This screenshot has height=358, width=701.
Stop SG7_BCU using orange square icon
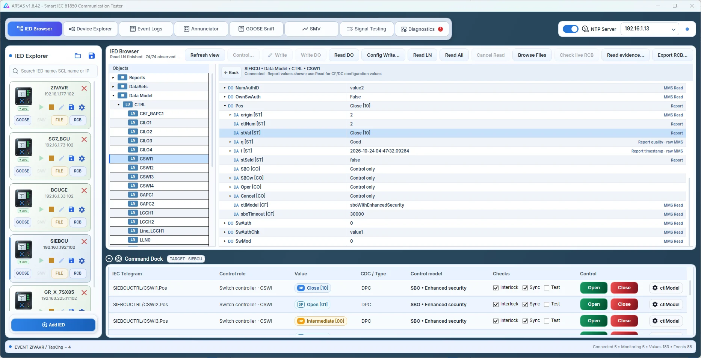coord(51,159)
